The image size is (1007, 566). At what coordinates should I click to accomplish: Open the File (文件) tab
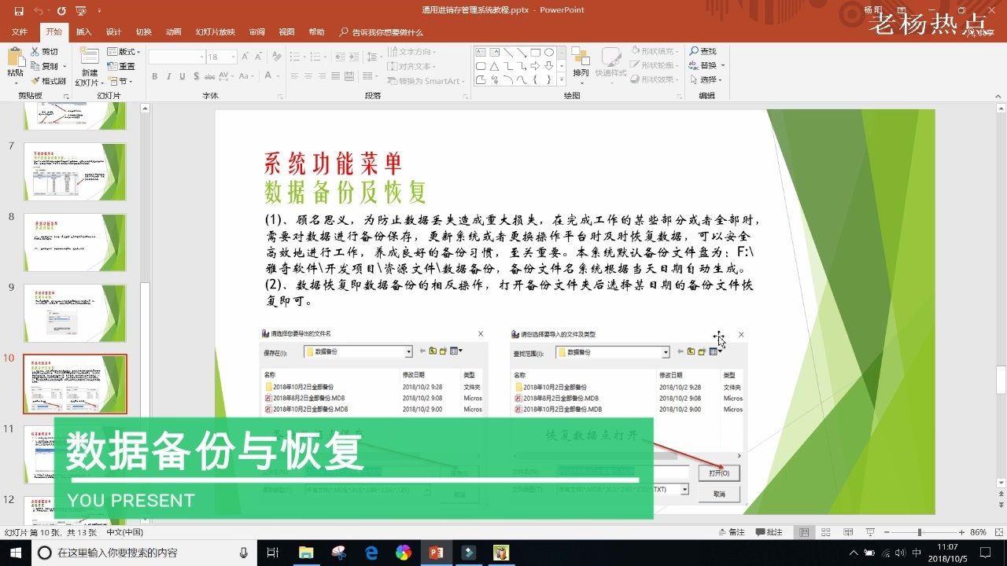point(20,32)
